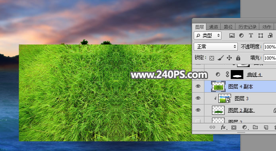The height and width of the screenshot is (151, 276).
Task: Lock image pixels brush icon
Action: 221,58
